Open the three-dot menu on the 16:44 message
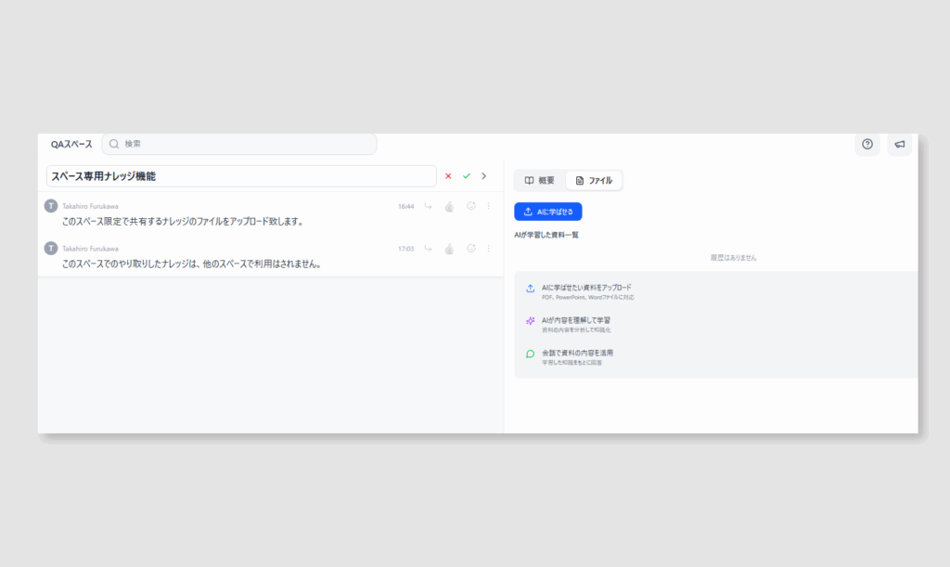Image resolution: width=950 pixels, height=567 pixels. (489, 206)
